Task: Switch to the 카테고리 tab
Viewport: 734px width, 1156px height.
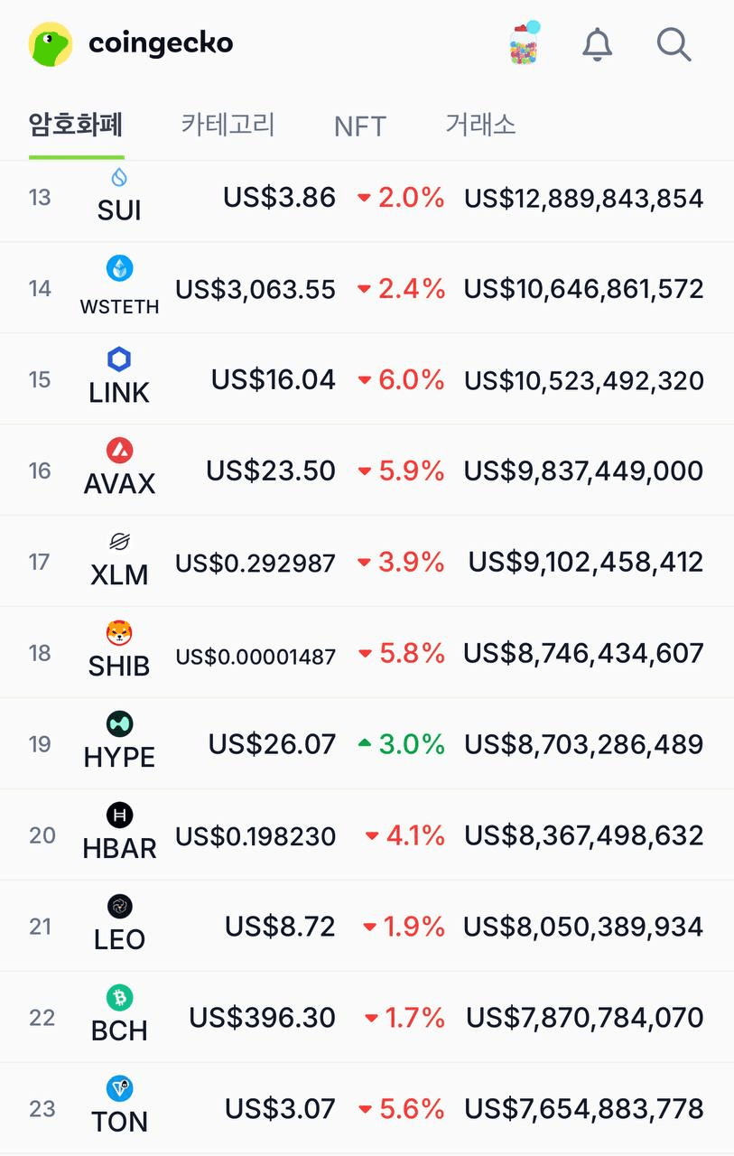Action: pyautogui.click(x=228, y=124)
